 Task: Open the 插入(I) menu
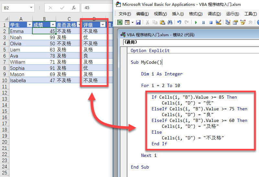(178, 14)
